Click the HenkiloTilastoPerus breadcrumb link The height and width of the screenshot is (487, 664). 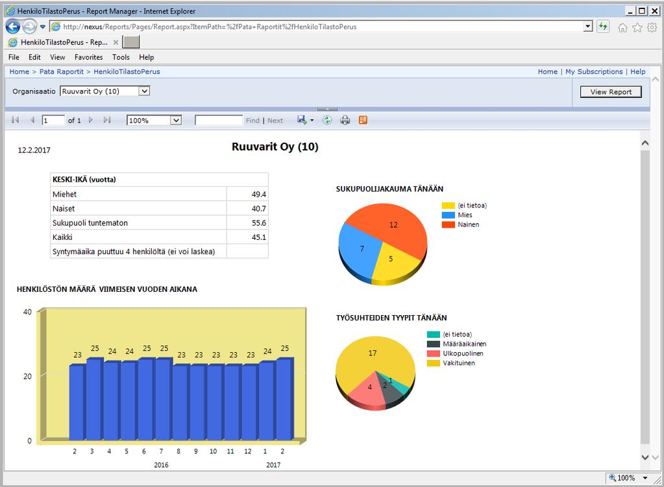pos(127,71)
